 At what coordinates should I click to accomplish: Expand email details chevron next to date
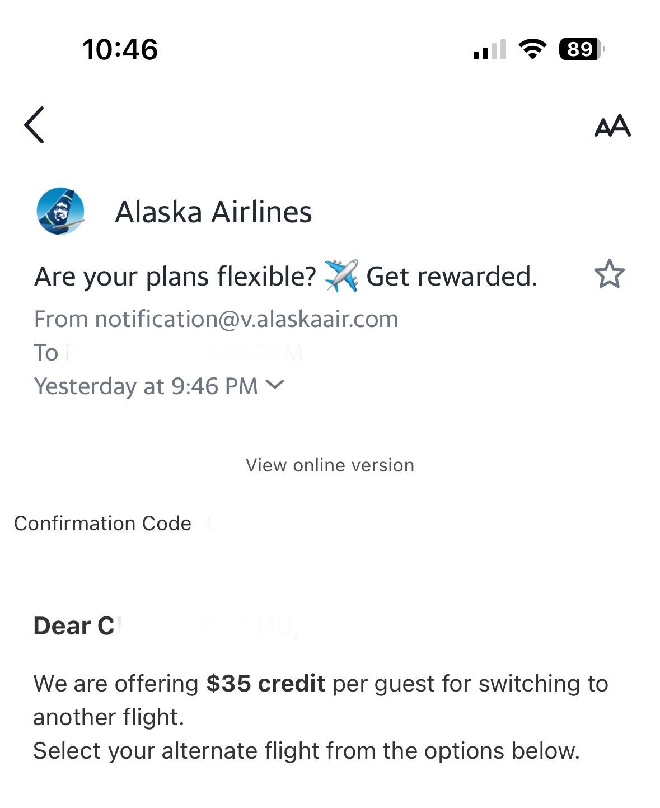275,385
